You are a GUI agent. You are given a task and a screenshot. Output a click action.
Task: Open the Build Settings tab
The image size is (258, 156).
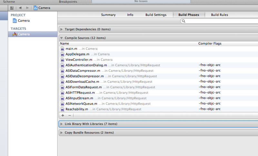point(156,15)
